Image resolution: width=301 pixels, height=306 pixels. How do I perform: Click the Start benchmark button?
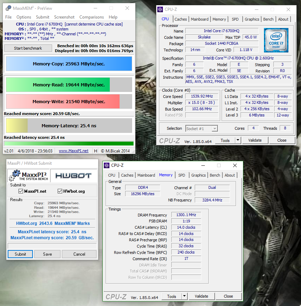tap(28, 48)
